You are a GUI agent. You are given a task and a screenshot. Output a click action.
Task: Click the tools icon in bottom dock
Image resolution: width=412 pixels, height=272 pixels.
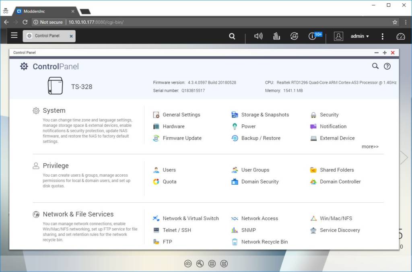coord(200,264)
